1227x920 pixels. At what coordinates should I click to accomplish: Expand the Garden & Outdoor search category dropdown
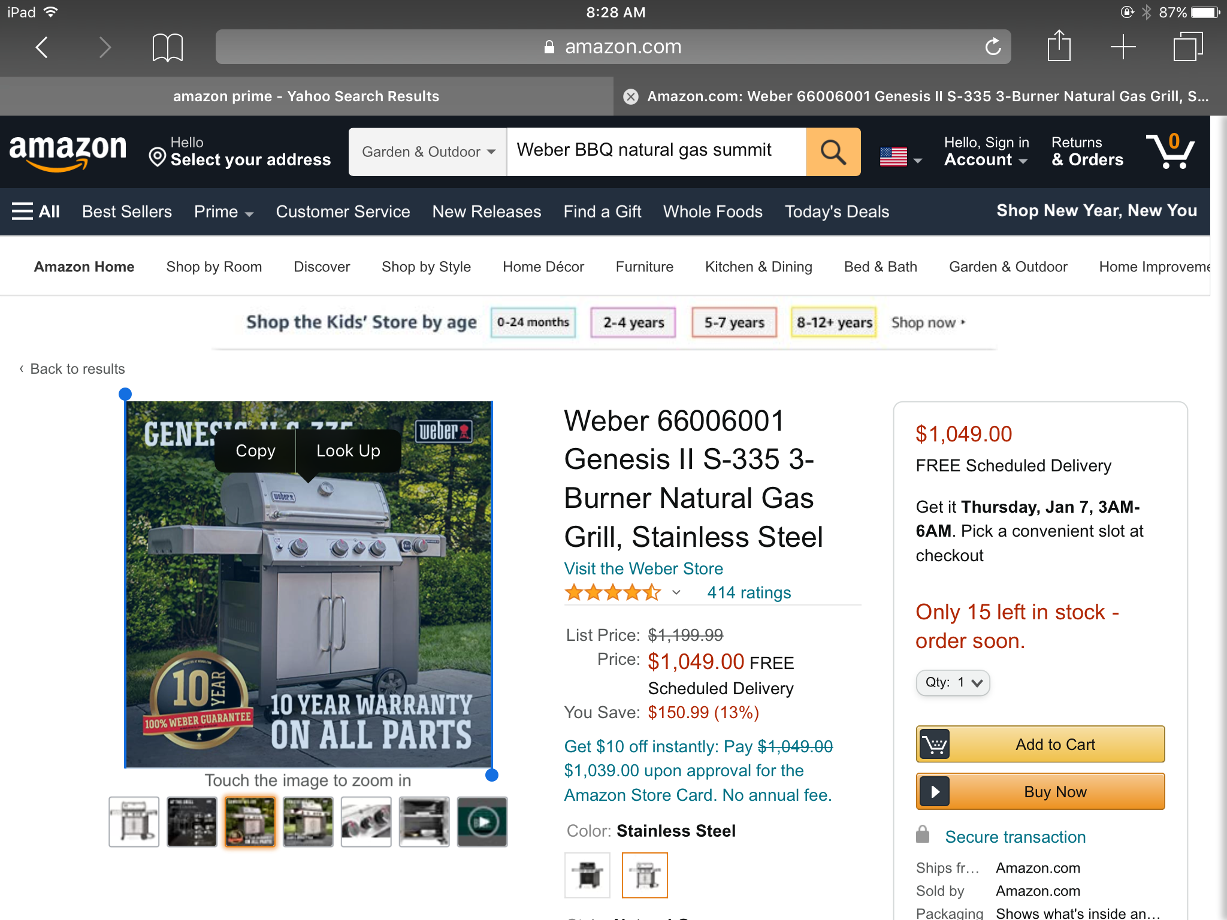428,152
